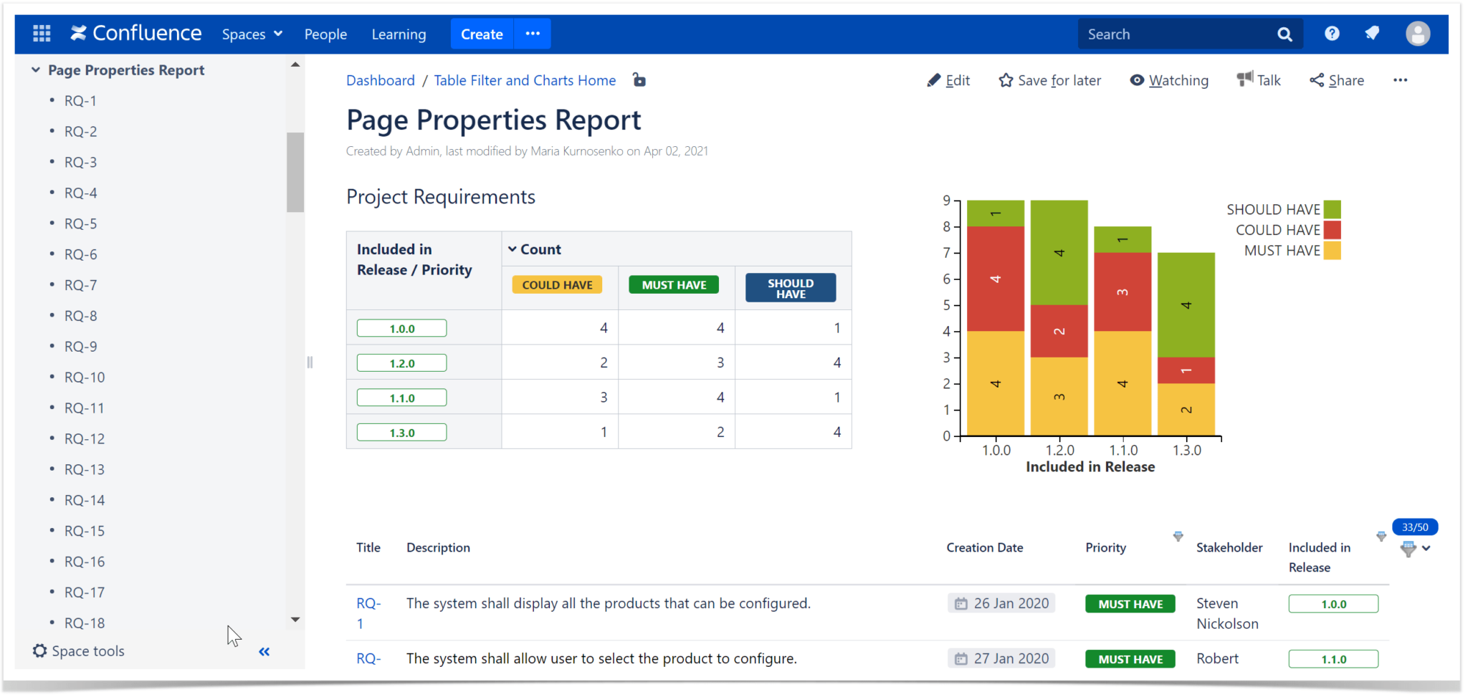Screen dimensions: 1468x697
Task: Save this page for later with the star
Action: pos(1006,80)
